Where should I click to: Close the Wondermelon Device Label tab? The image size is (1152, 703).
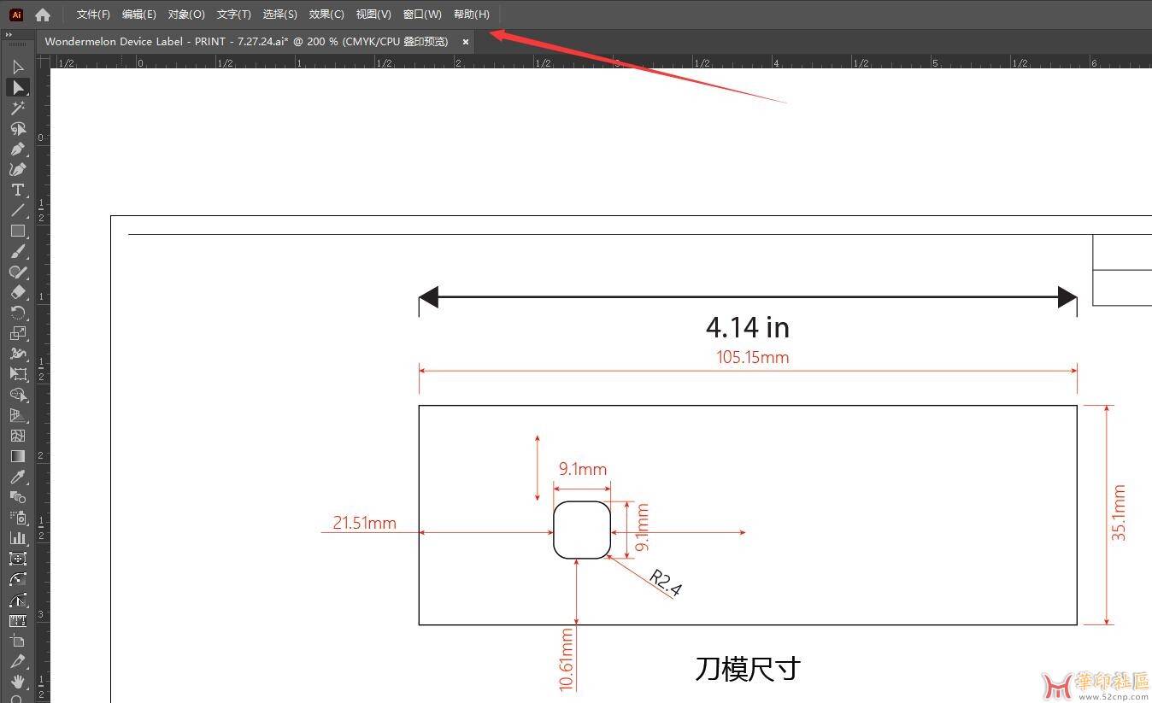(466, 41)
